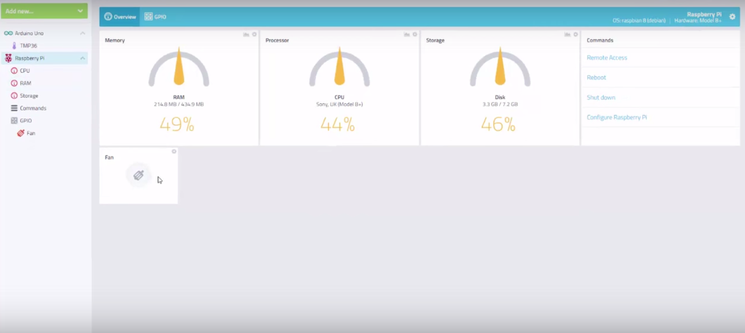Click the 'Hardware: Model B+' header text

click(x=698, y=21)
